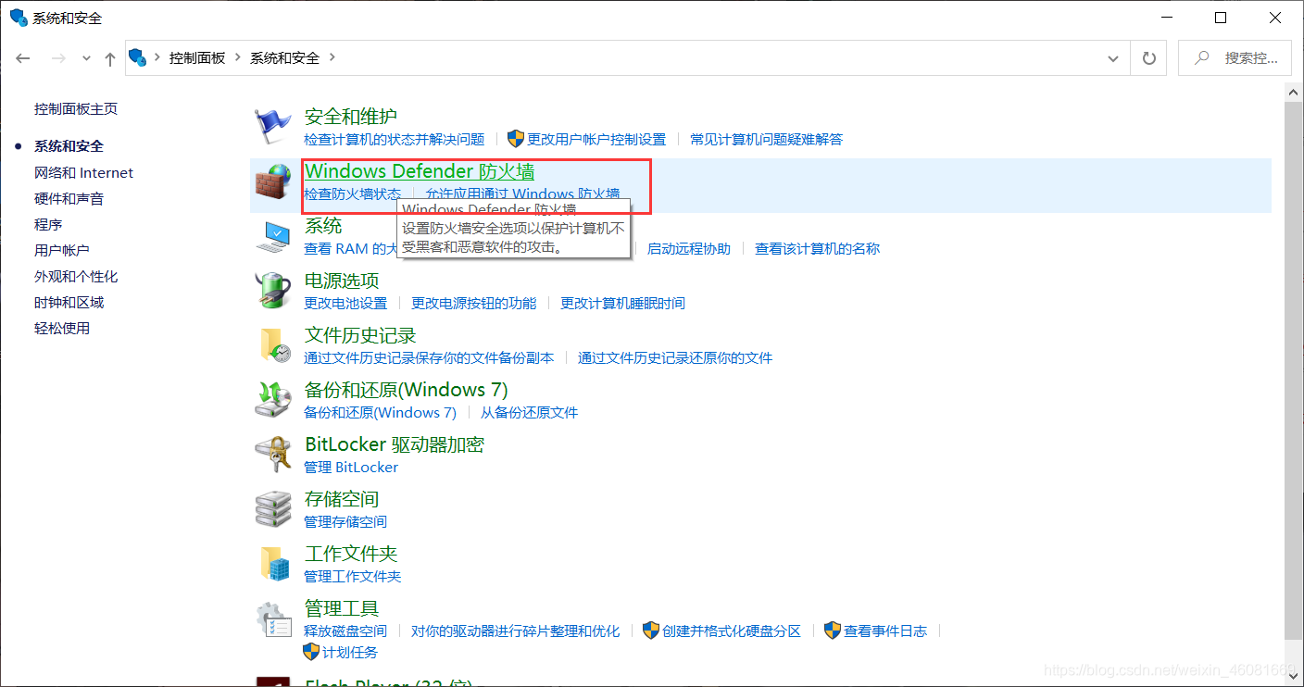Screen dimensions: 1304x687
Task: Open recent locations dropdown beside navigation arrows
Action: (86, 58)
